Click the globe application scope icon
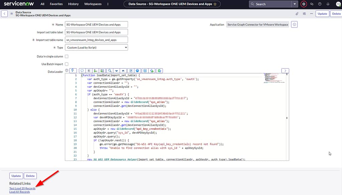Image resolution: width=342 pixels, height=195 pixels. (304, 4)
